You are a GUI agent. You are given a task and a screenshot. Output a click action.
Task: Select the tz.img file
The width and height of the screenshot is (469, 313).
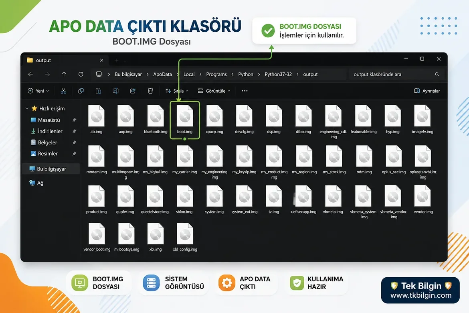point(274,199)
